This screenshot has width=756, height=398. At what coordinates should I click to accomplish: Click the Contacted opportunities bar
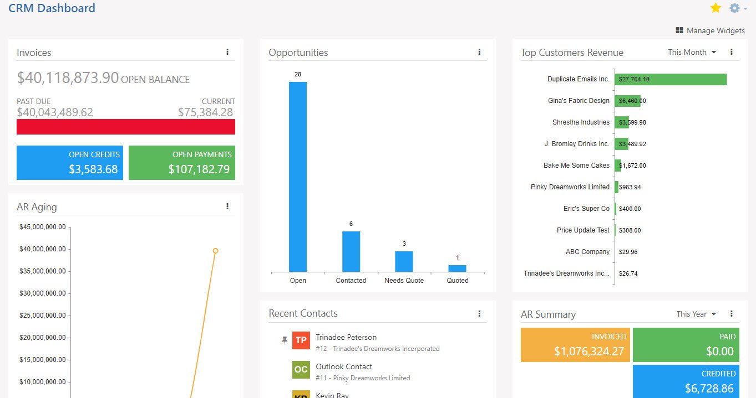(x=351, y=252)
